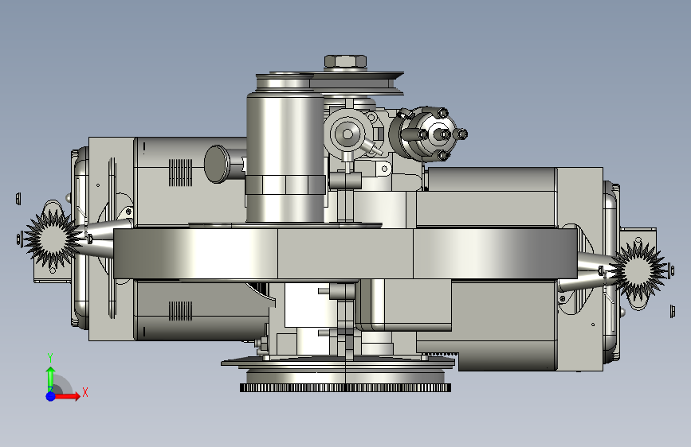This screenshot has height=447, width=691.
Task: Click the blue Z axis sphere of the triad
Action: pos(51,396)
